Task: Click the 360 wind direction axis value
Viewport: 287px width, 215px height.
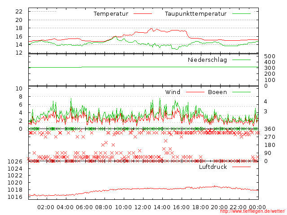Action: (270, 129)
